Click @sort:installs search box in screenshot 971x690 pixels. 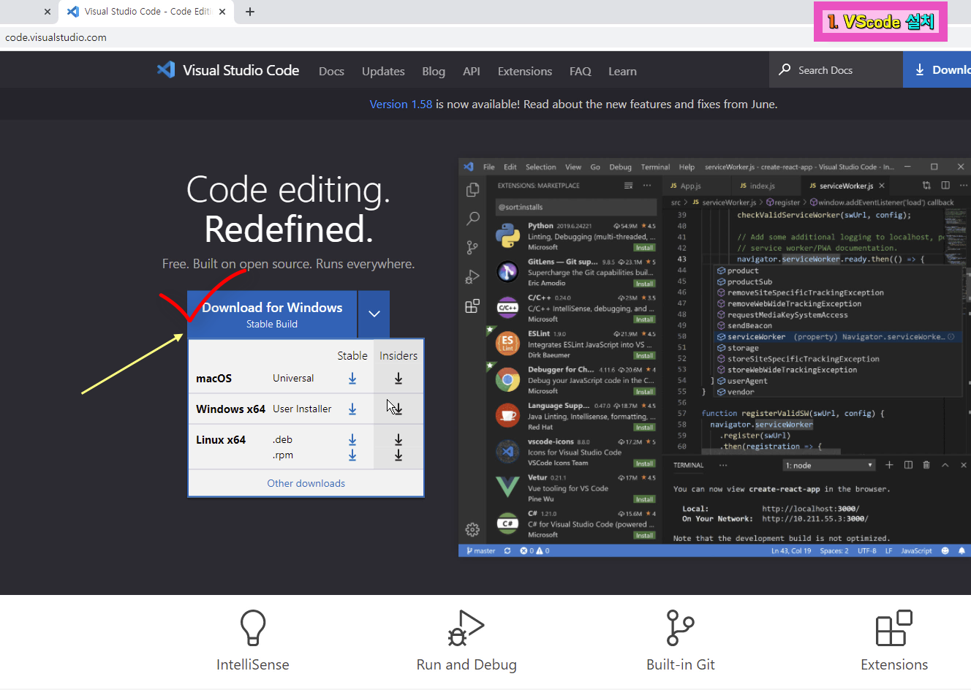[576, 207]
